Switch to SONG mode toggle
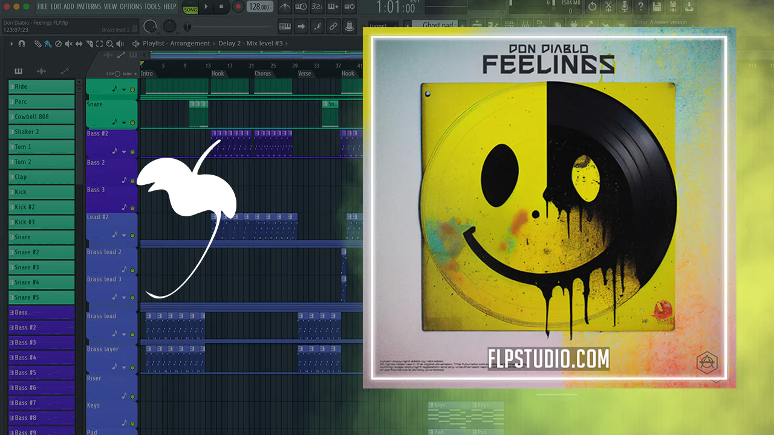This screenshot has width=774, height=435. (190, 10)
